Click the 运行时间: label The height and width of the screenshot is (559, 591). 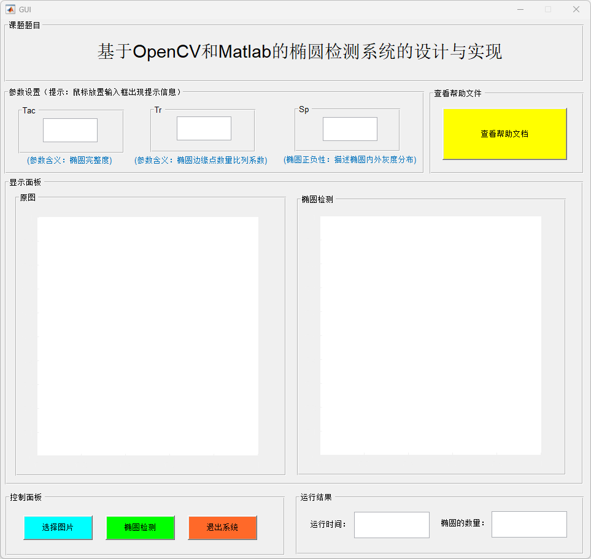coord(328,524)
